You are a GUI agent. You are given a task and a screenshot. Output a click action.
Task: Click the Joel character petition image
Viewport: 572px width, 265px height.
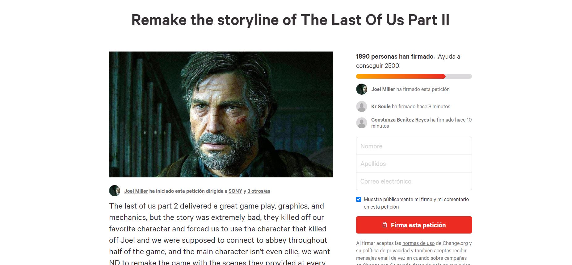tap(221, 114)
